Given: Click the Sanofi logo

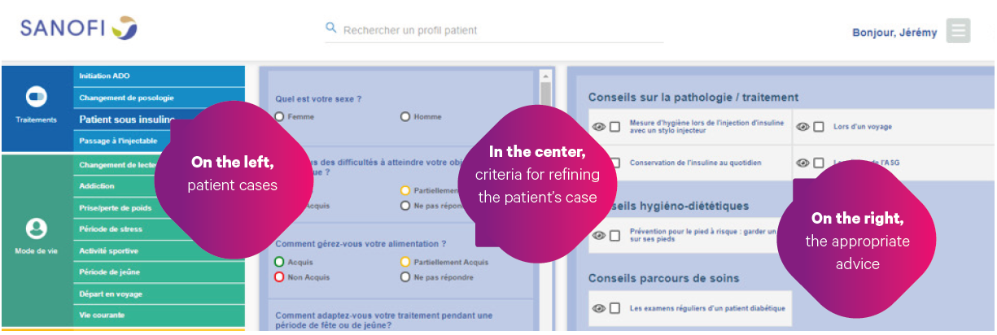Looking at the screenshot, I should (78, 28).
